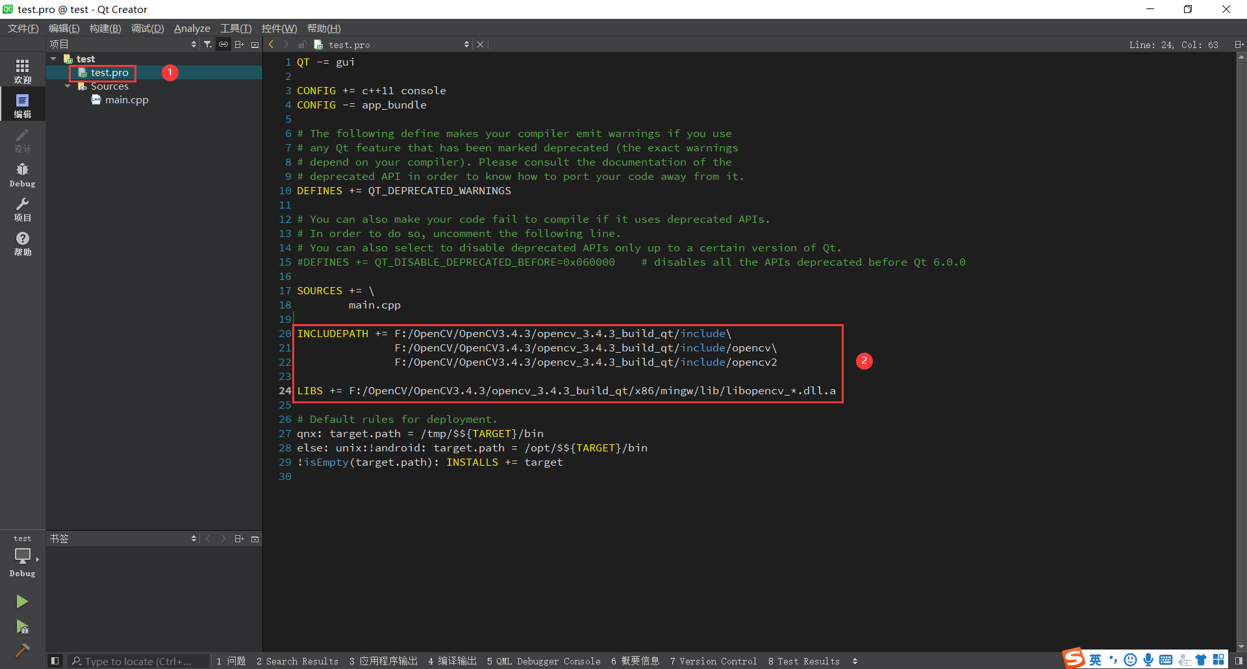Place cursor on LIBS line 24
Screen dimensions: 1247x669
click(566, 390)
